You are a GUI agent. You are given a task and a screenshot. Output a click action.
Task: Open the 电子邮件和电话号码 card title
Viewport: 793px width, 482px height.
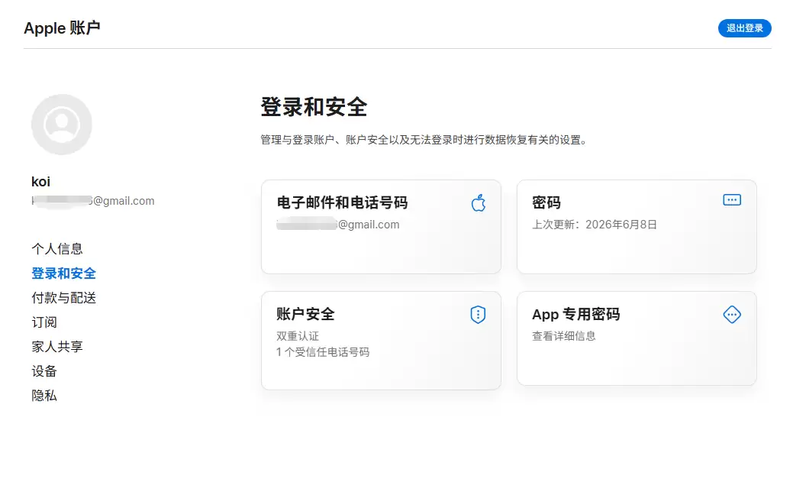pos(342,202)
